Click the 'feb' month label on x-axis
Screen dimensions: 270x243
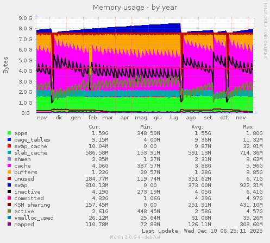(92, 118)
